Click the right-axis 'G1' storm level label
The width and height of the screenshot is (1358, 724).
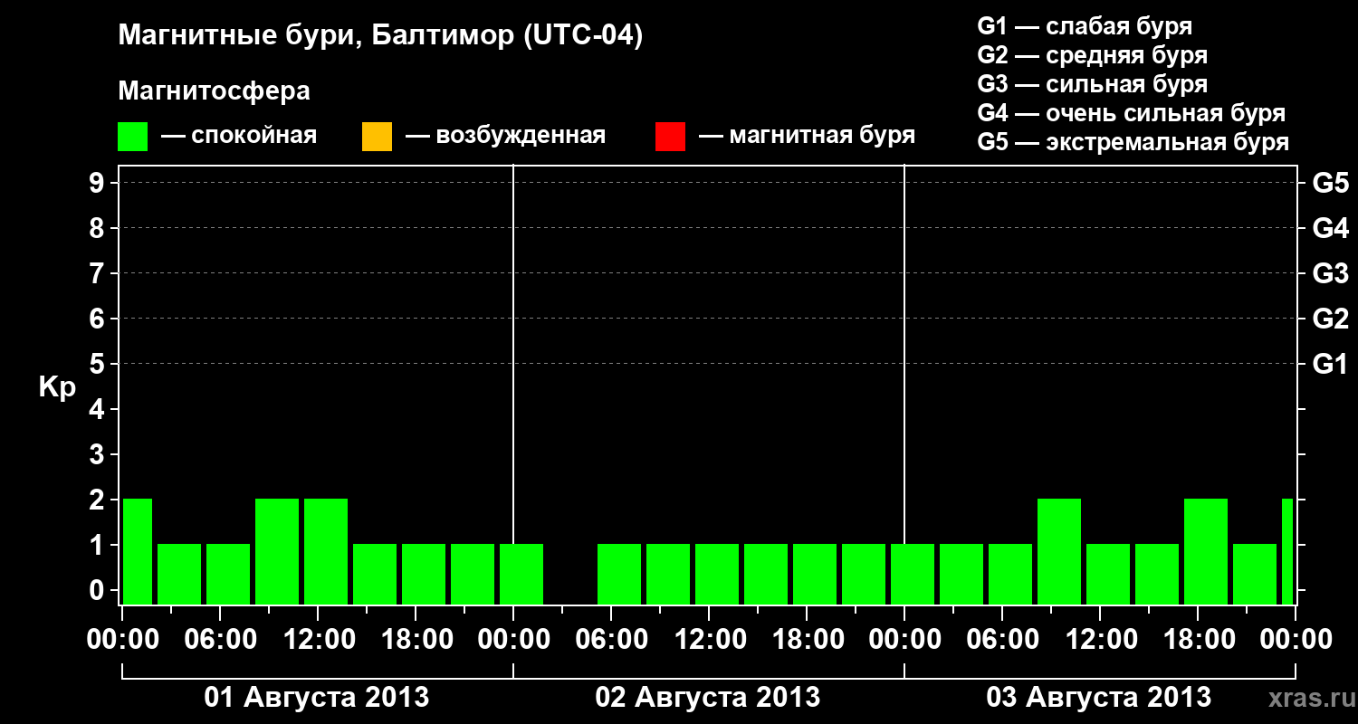(1330, 364)
